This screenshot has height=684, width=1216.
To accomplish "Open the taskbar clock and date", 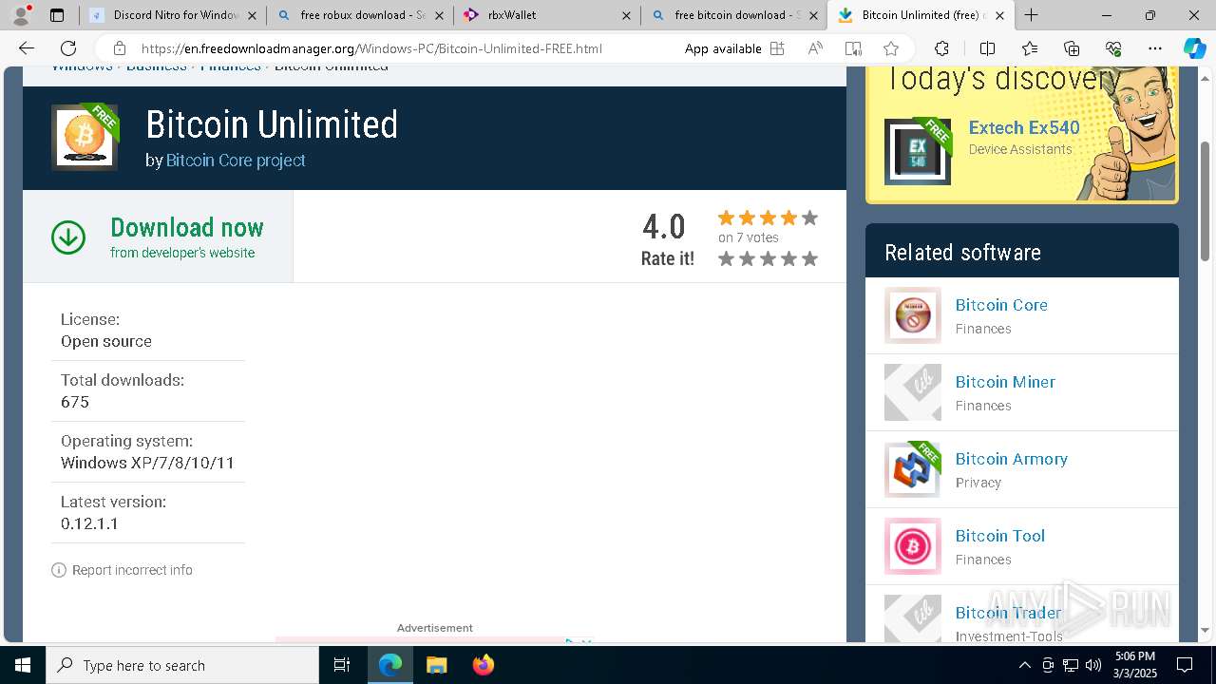I will (1135, 665).
